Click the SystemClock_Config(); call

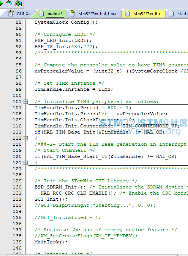66,22
